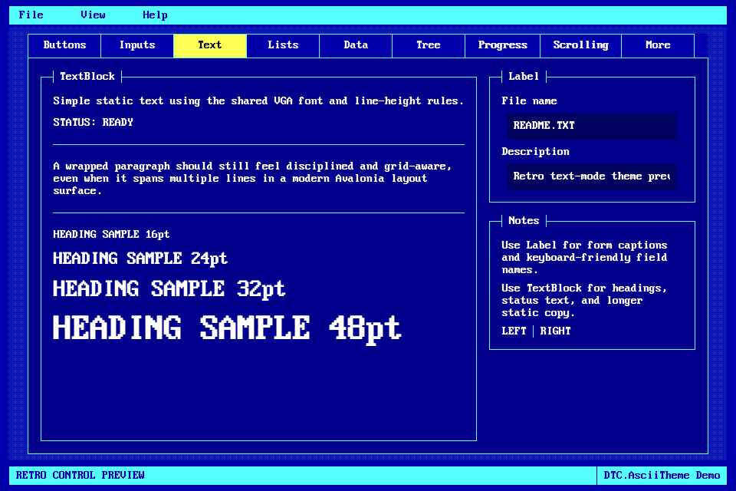The height and width of the screenshot is (491, 736).
Task: Open the View menu
Action: coord(93,15)
